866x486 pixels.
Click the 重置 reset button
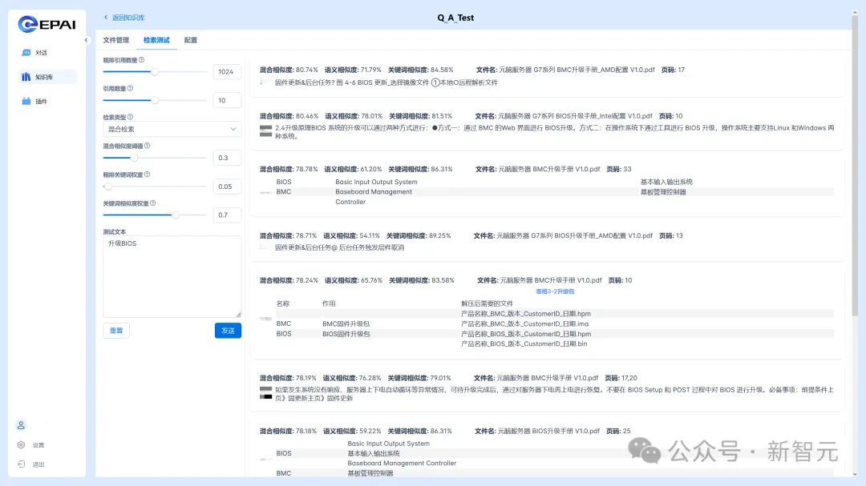click(116, 331)
